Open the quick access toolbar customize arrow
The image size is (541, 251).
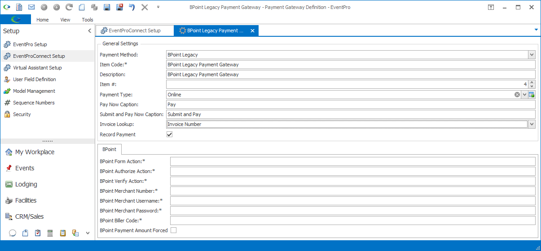pos(158,7)
